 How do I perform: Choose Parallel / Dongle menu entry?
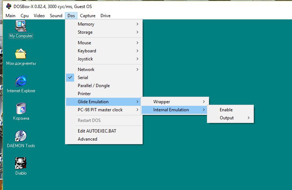(104, 86)
